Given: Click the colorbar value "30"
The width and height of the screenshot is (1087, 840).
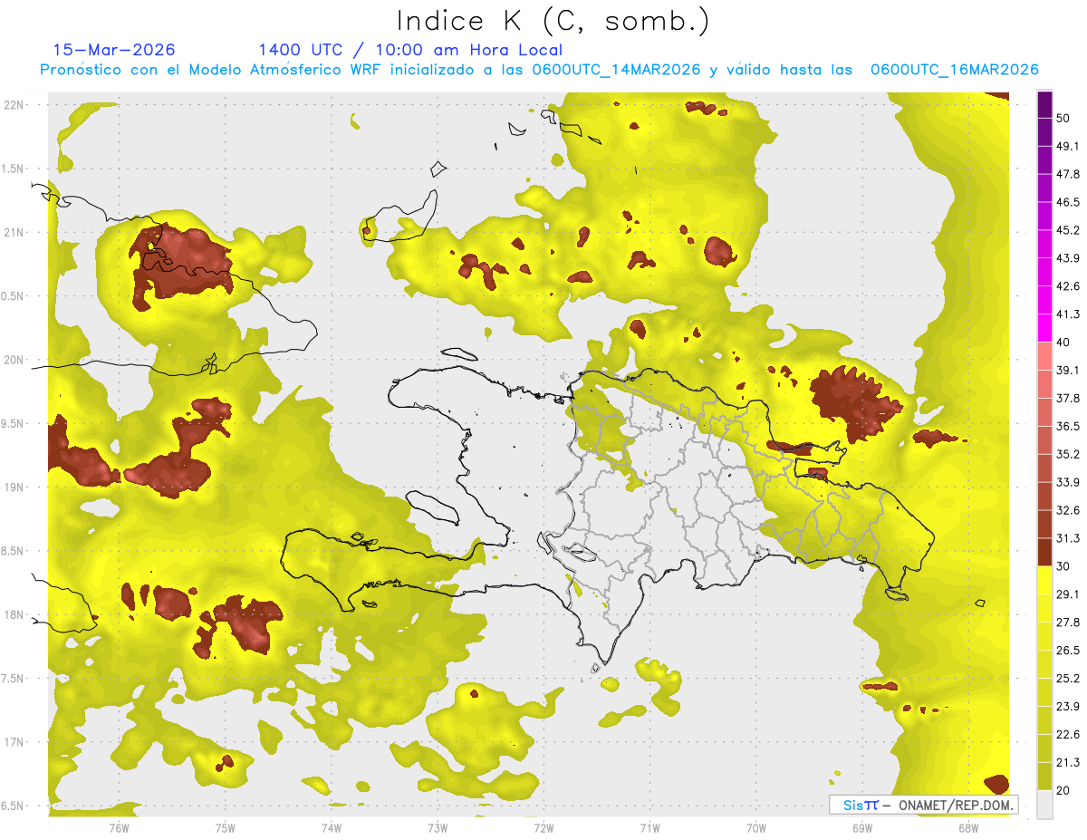Looking at the screenshot, I should pos(1063,566).
